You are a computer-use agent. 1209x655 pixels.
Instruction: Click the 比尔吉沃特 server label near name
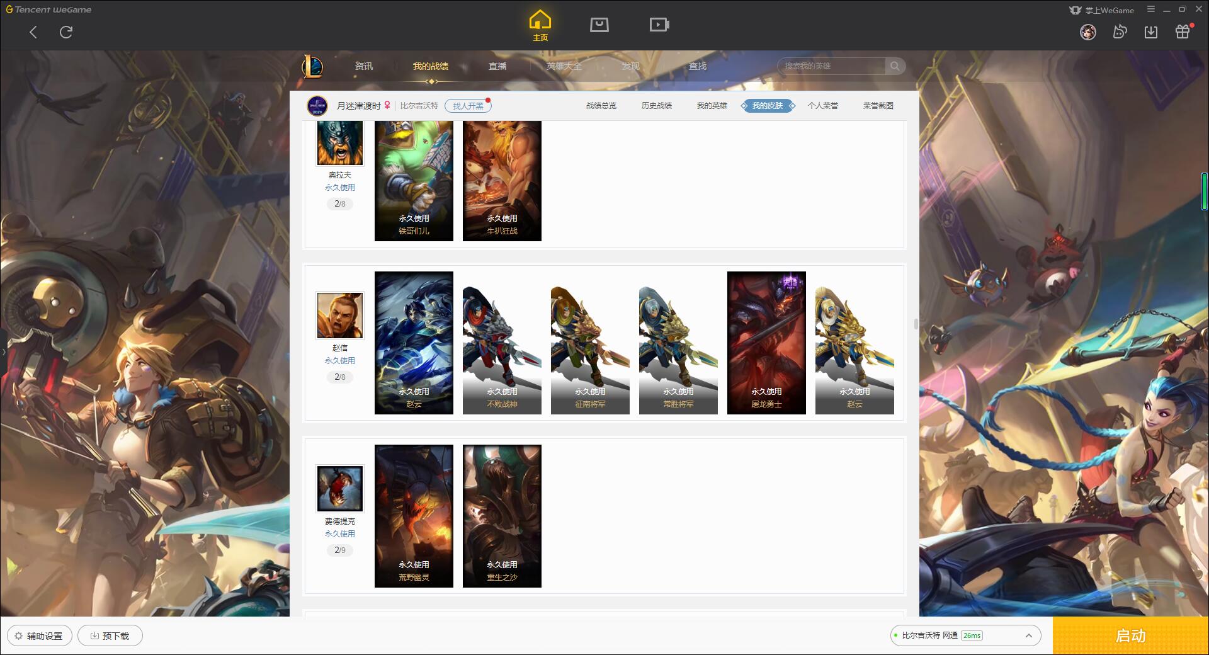[419, 106]
